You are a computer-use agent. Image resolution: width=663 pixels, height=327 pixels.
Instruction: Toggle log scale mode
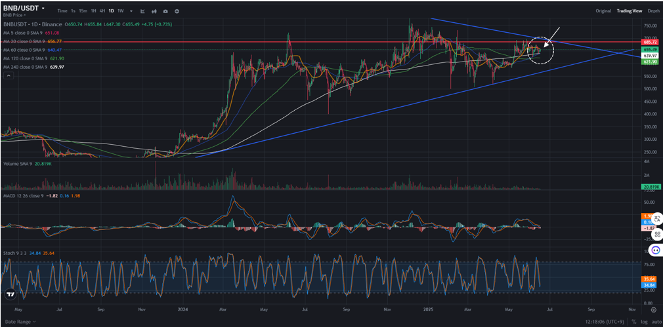(643, 322)
